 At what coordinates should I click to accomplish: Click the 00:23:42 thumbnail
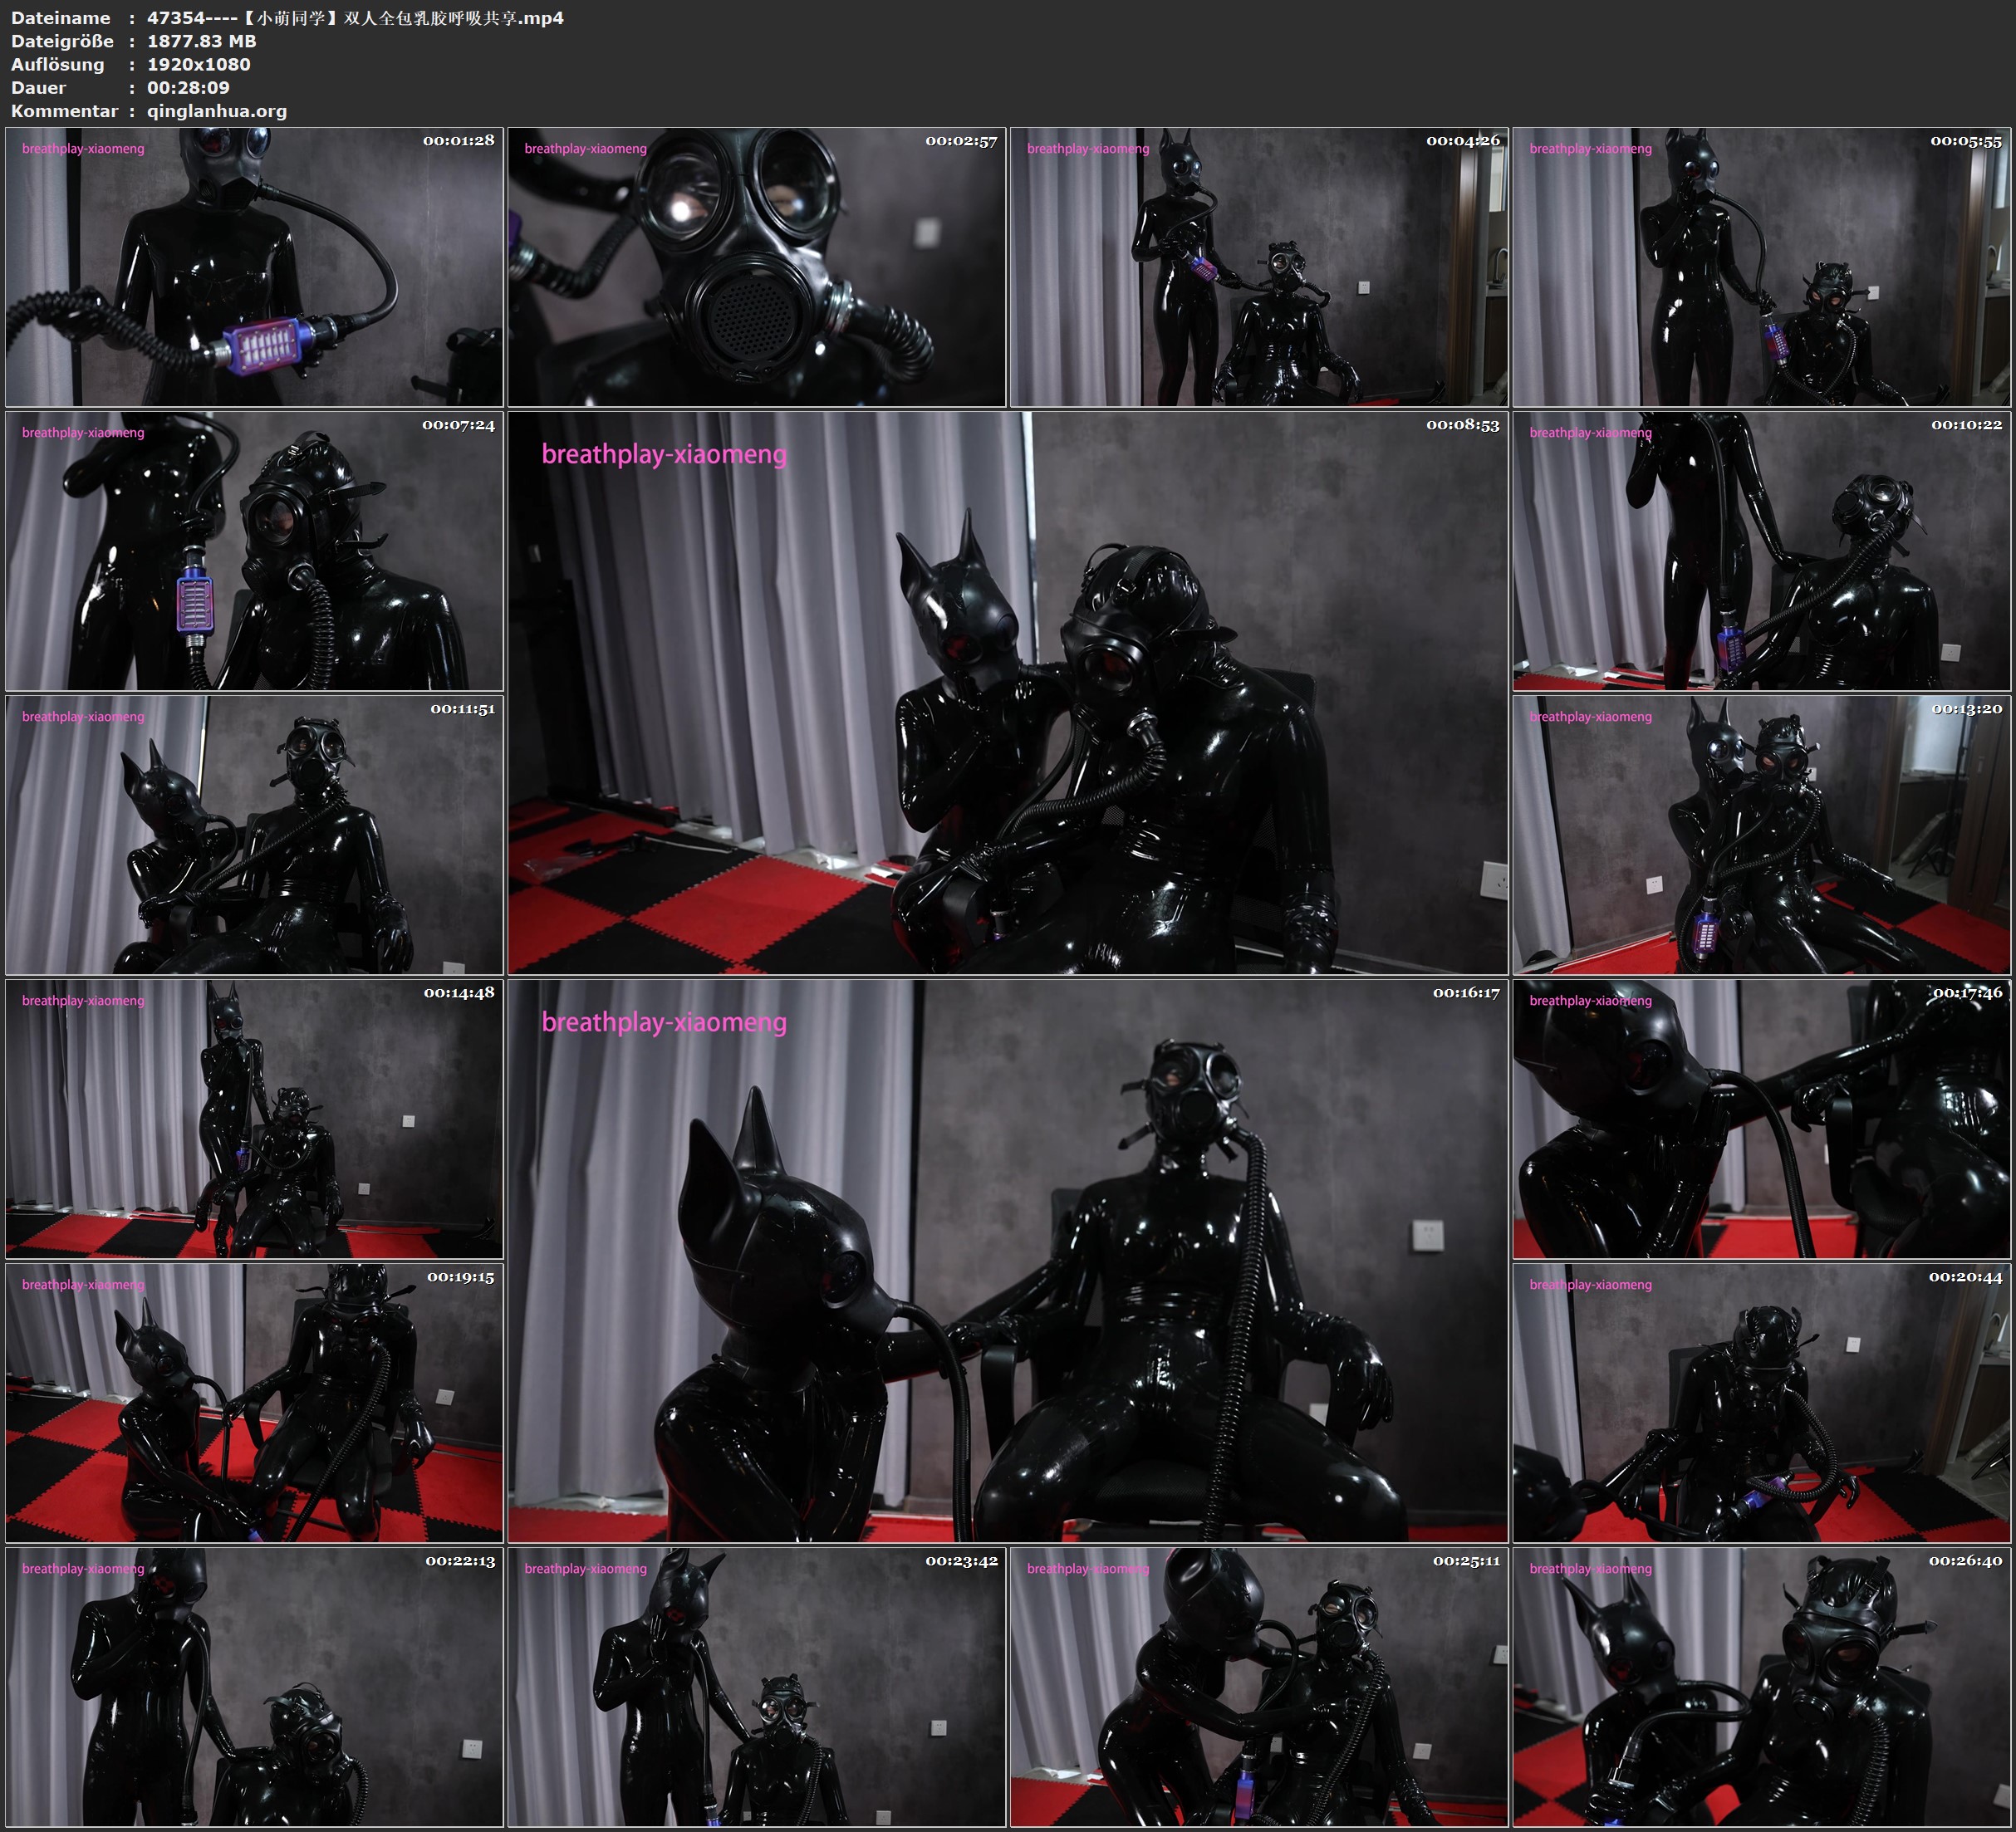[757, 1687]
